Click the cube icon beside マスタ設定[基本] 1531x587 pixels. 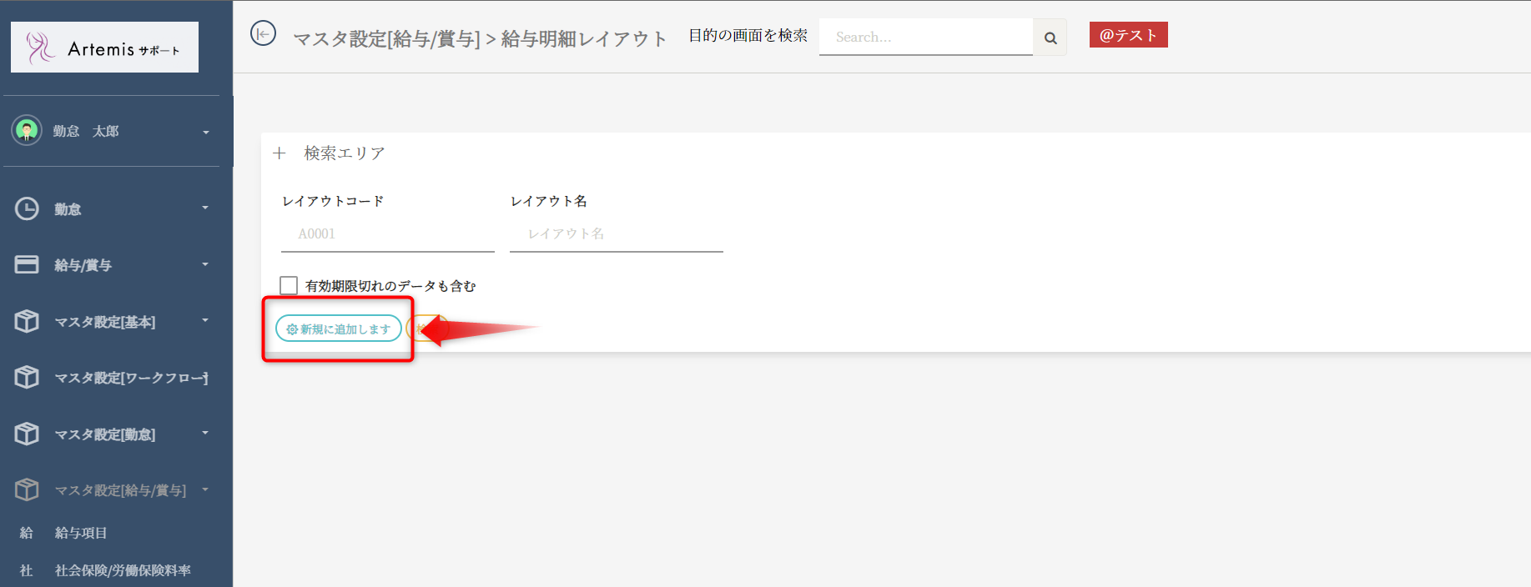[27, 321]
